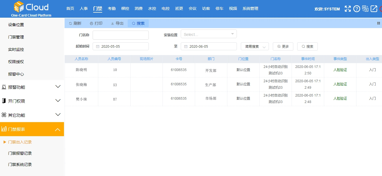Sort by the 人员名称 column header

click(x=81, y=59)
